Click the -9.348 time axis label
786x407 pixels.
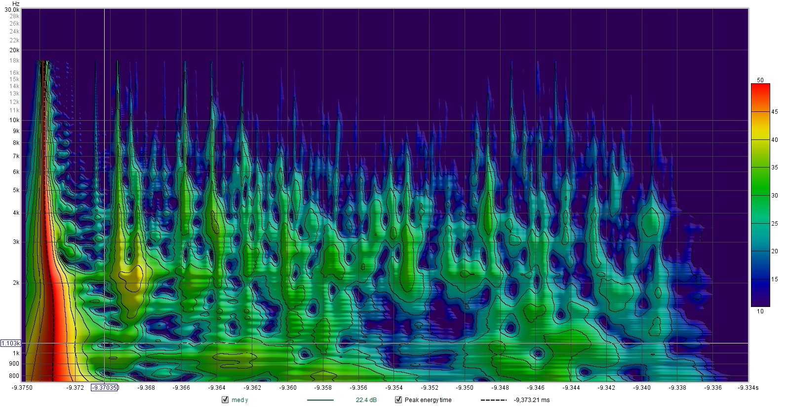(x=501, y=388)
